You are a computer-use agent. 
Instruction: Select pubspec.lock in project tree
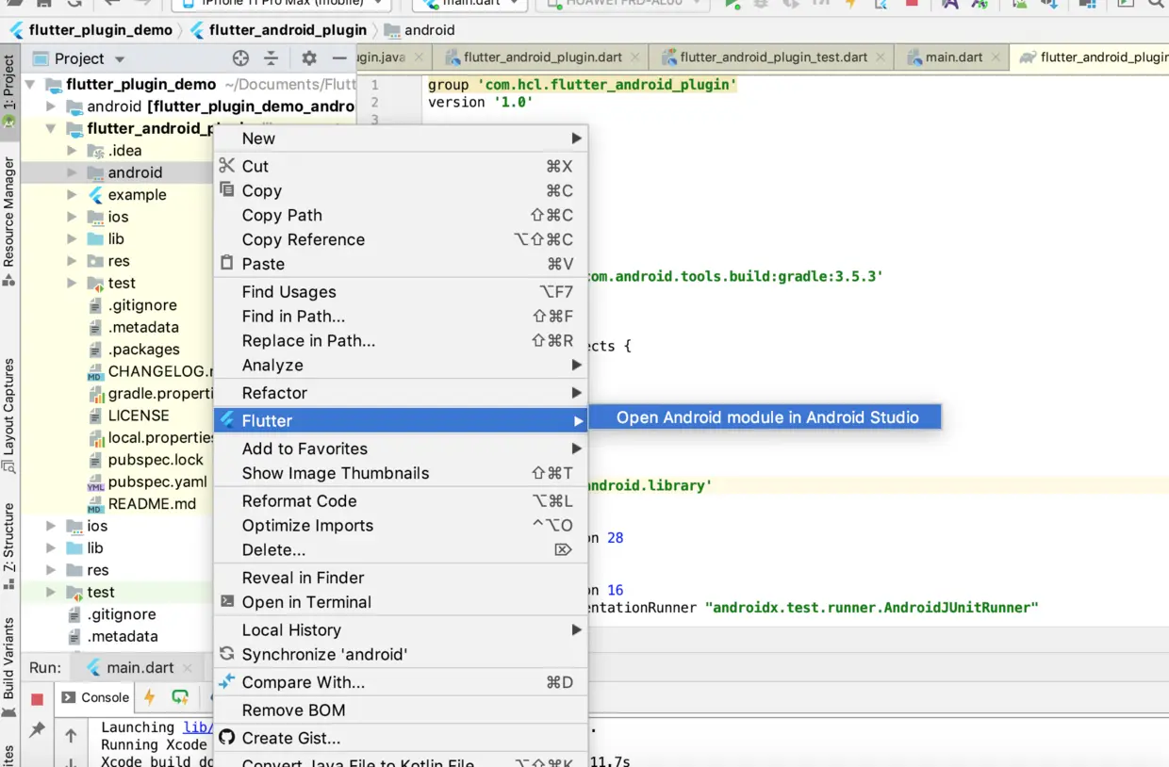156,460
